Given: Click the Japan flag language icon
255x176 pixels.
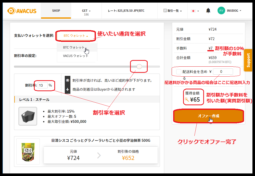Looking at the screenshot, I should pos(193,11).
